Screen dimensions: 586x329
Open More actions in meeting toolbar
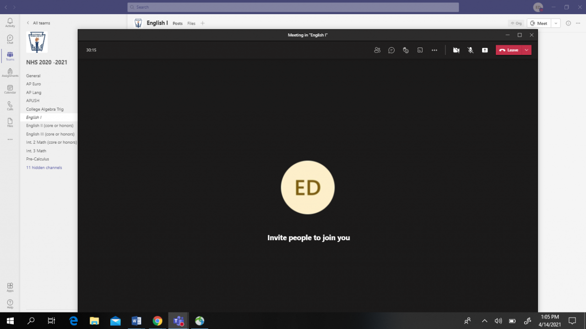434,50
